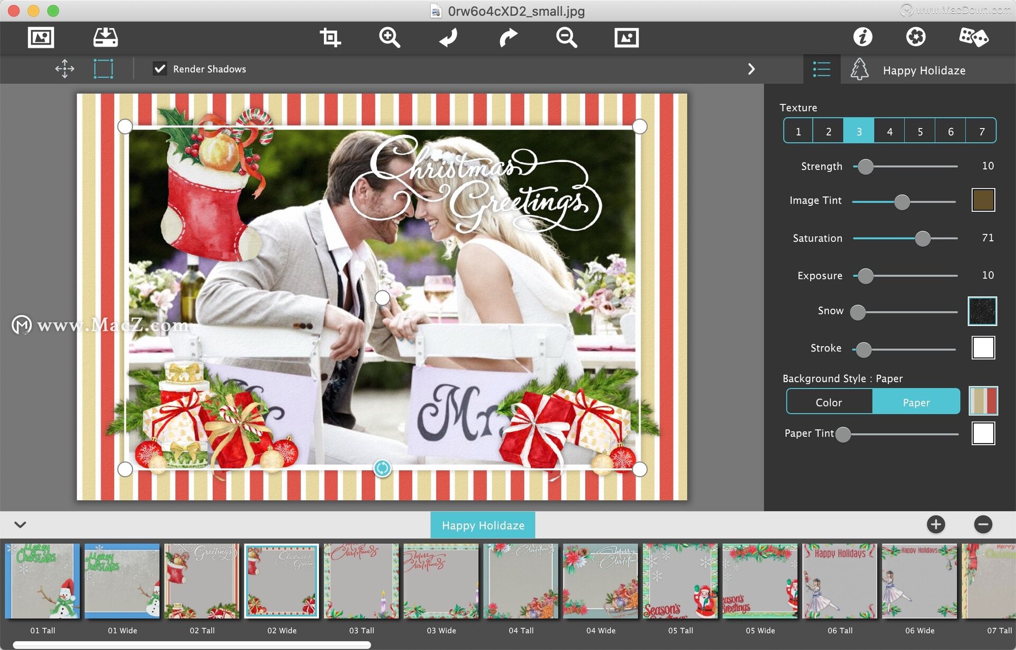The image size is (1016, 650).
Task: Select the move tool arrows icon
Action: click(65, 69)
